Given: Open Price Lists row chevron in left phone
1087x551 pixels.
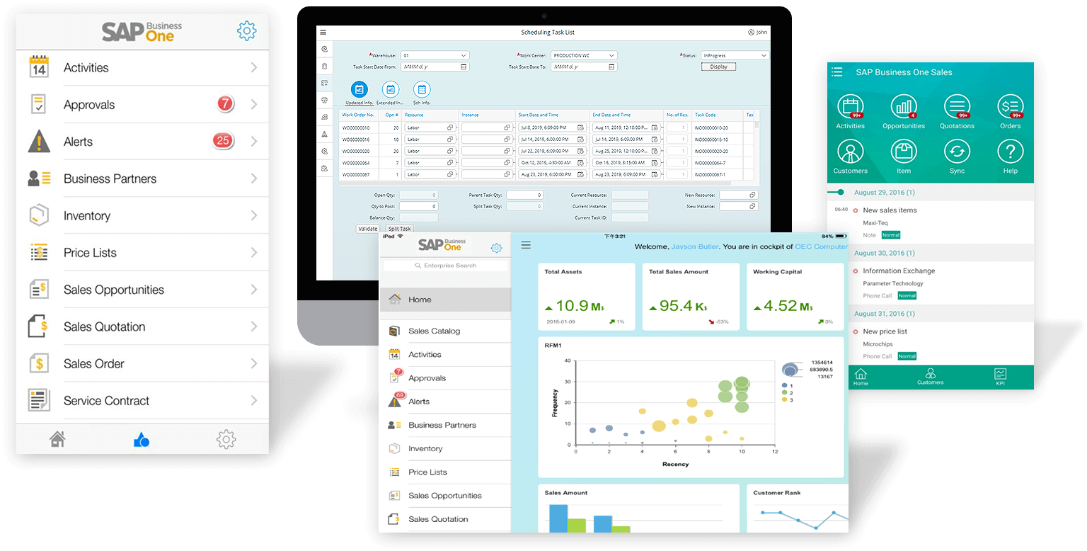Looking at the screenshot, I should click(x=254, y=253).
